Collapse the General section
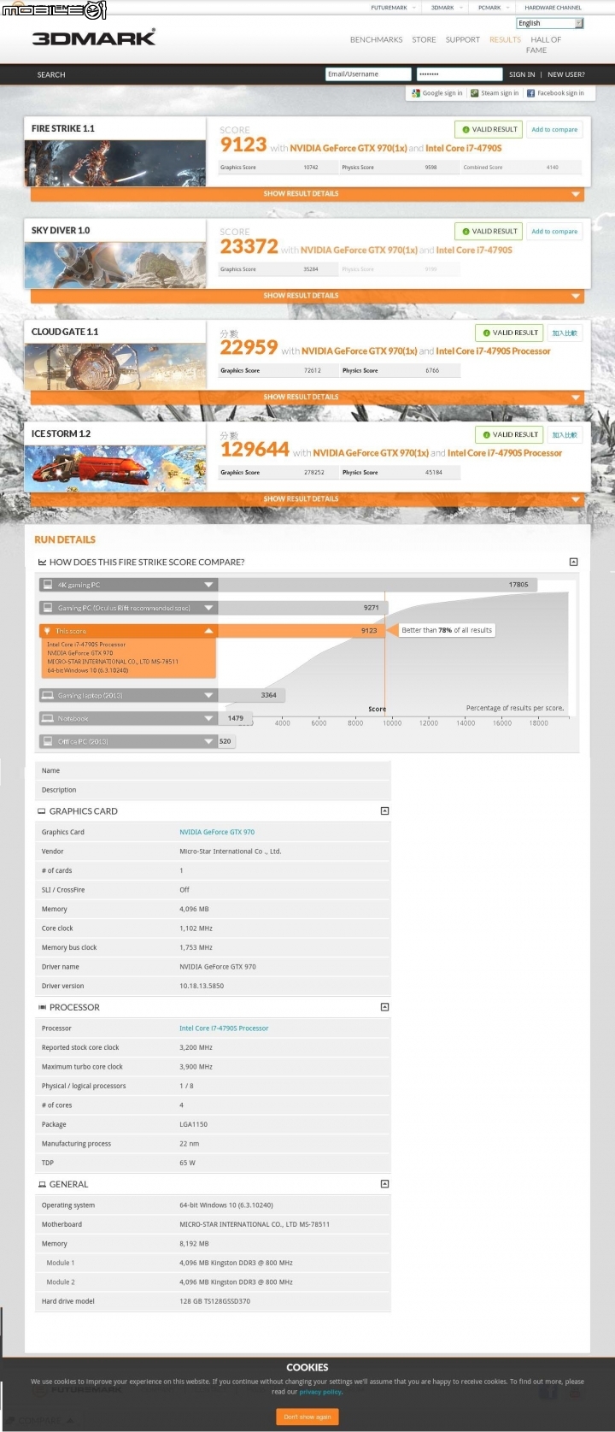Screen dimensions: 615x1432 tap(384, 1183)
